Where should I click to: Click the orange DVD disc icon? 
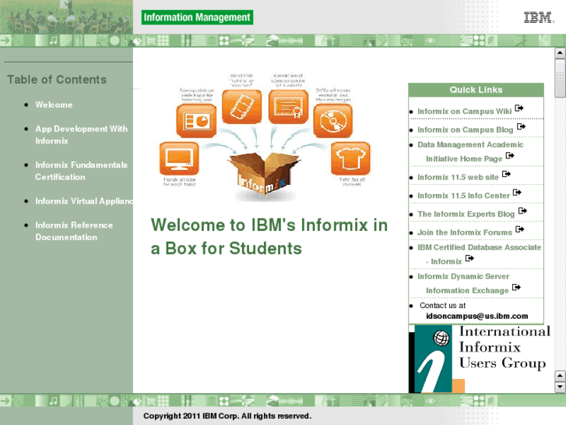coord(332,121)
